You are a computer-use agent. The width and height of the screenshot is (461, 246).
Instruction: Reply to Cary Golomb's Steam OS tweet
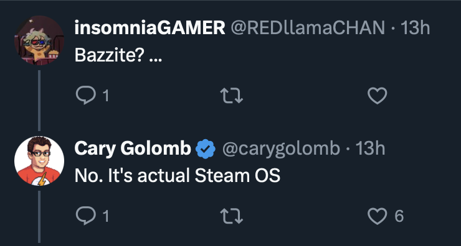(86, 216)
